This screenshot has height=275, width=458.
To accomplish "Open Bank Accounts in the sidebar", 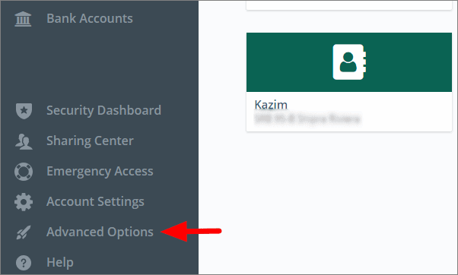I will (x=90, y=18).
